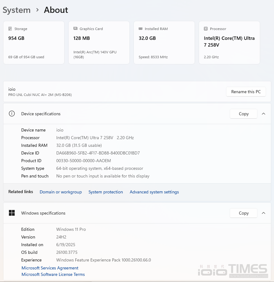The height and width of the screenshot is (282, 274).
Task: Click the Device specifications info icon
Action: pos(12,114)
